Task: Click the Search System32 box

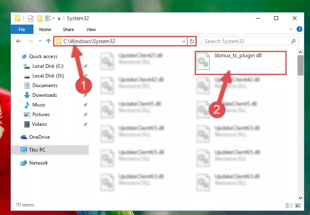Action: click(x=250, y=41)
